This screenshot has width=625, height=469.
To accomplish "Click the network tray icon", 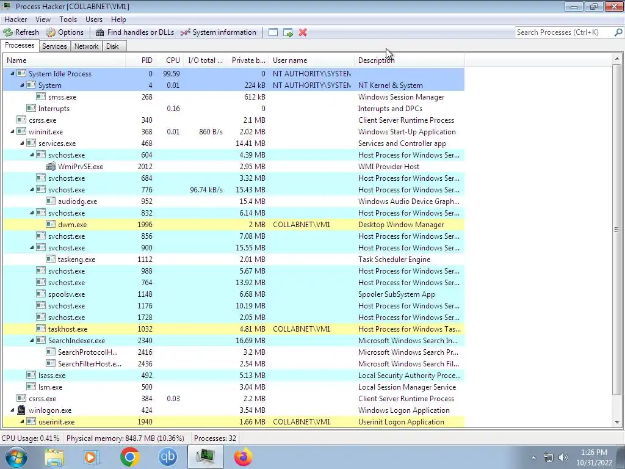I will pyautogui.click(x=549, y=457).
